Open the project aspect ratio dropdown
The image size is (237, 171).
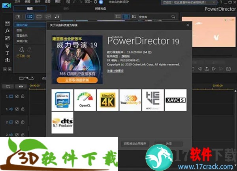coord(88,2)
